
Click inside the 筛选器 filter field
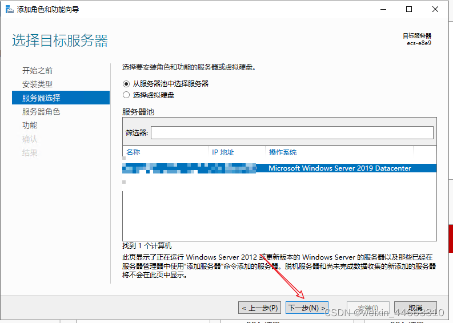click(292, 132)
